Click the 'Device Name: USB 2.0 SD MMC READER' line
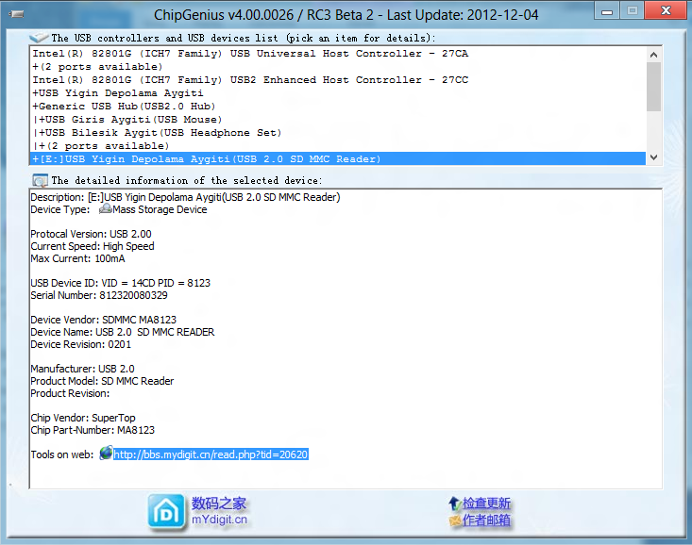 point(122,332)
